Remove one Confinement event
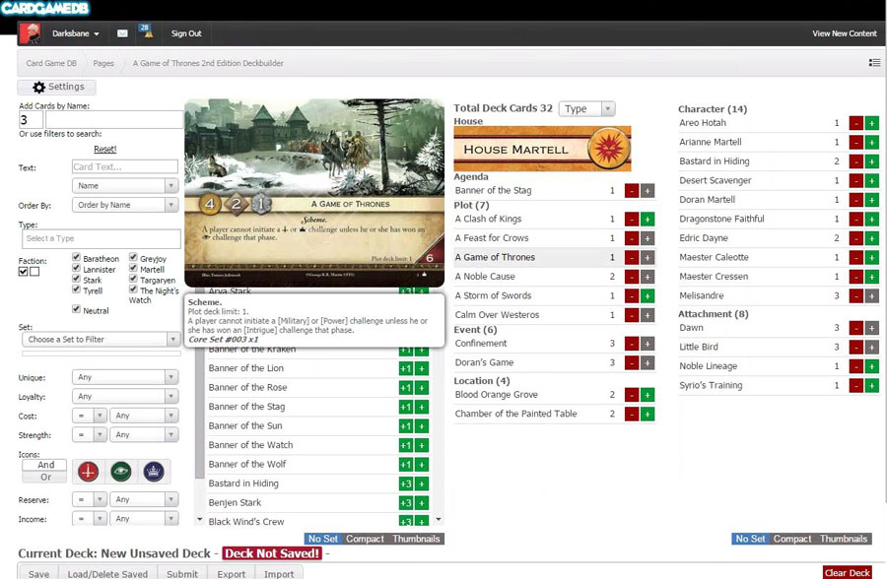Viewport: 887px width, 579px height. click(632, 344)
